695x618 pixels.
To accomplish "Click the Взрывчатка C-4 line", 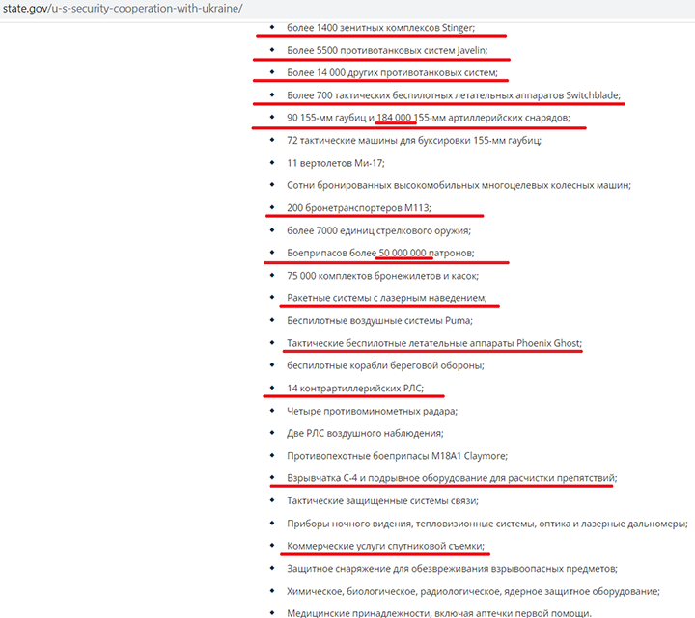I will 452,478.
